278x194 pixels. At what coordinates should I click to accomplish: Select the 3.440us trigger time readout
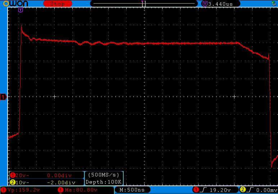[x=220, y=4]
